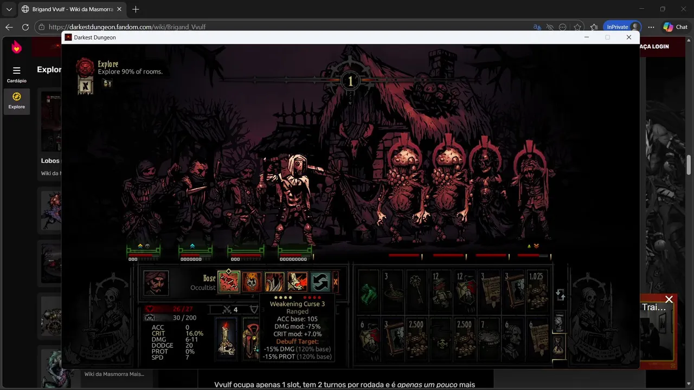This screenshot has width=694, height=390.
Task: Click the round counter showing 1
Action: pyautogui.click(x=350, y=82)
